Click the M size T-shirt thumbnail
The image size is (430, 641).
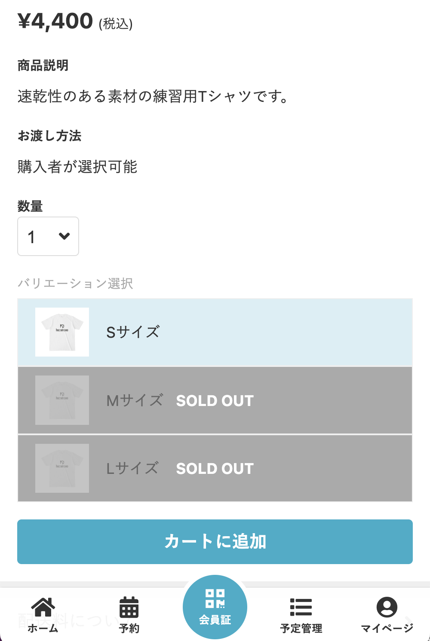(x=62, y=400)
